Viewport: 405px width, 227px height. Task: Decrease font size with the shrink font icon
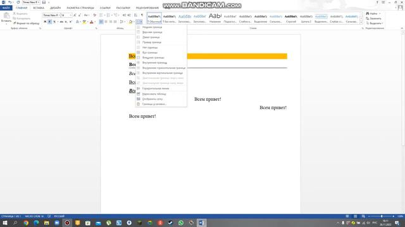80,15
